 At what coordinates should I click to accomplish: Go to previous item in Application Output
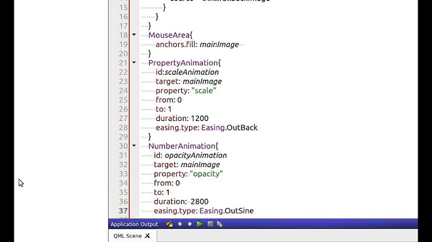click(x=180, y=224)
